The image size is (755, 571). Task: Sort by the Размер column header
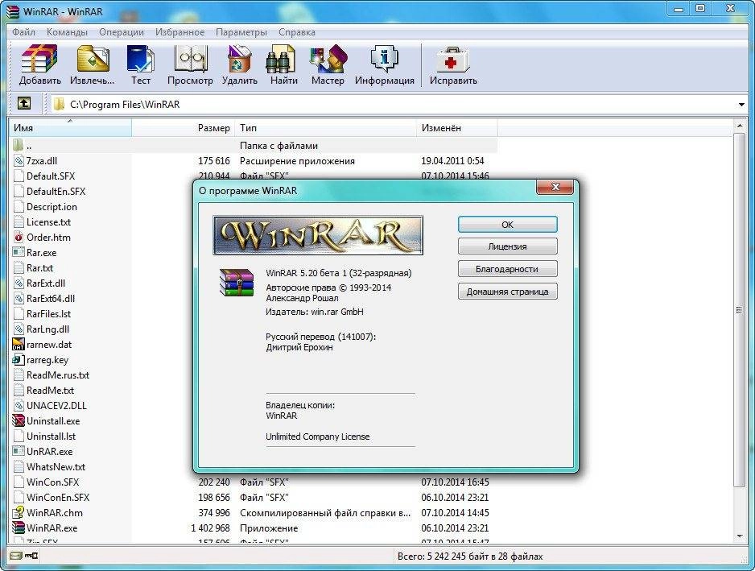click(x=184, y=128)
